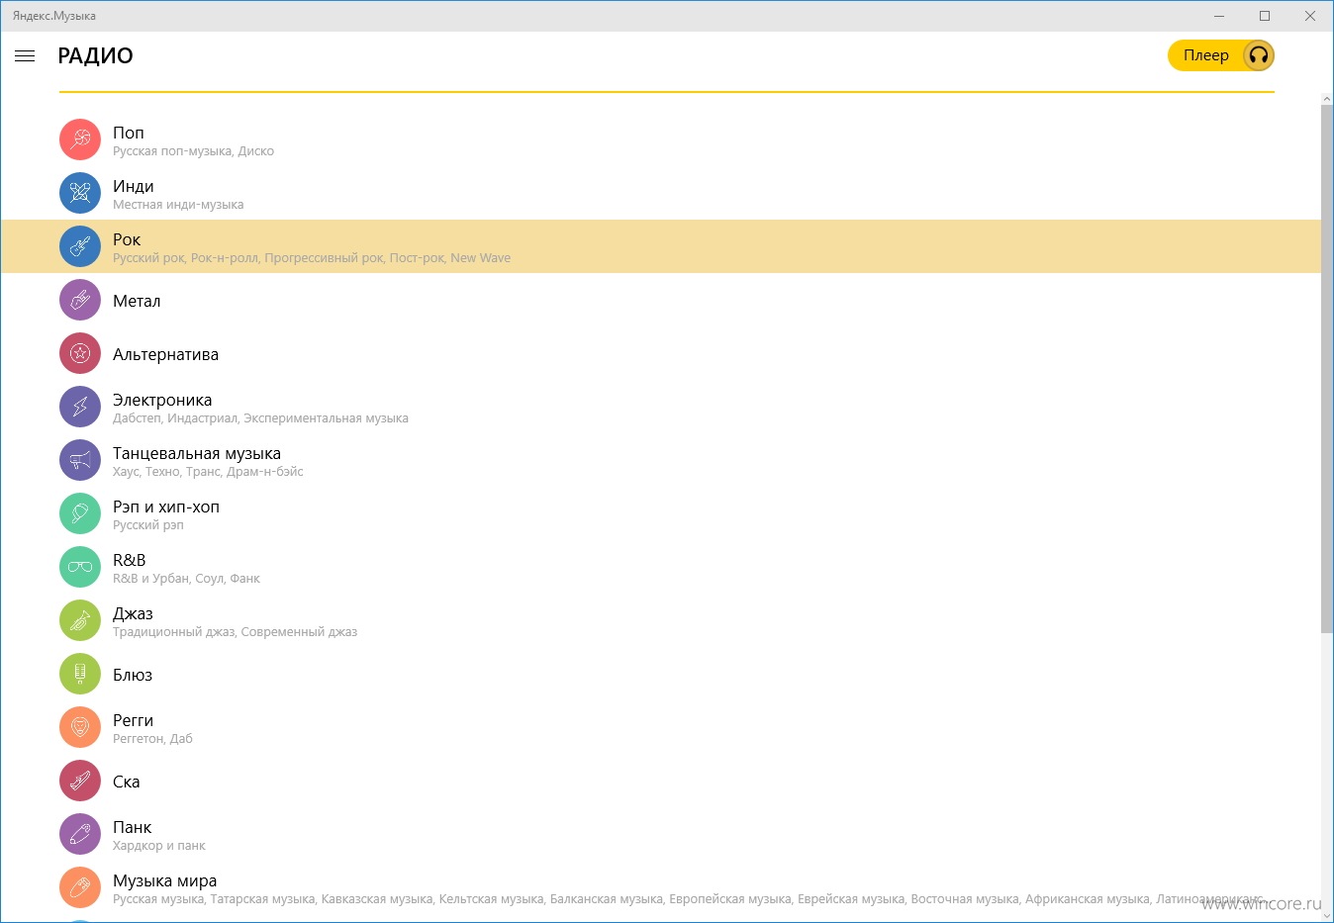Select the Метал radio station
Viewport: 1334px width, 923px height.
click(137, 301)
